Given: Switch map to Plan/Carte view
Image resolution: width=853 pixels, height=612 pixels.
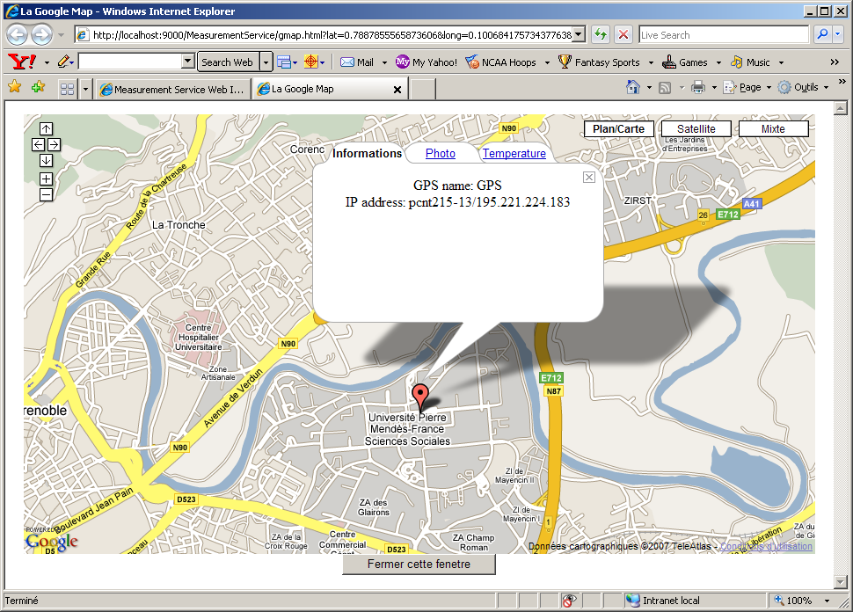Looking at the screenshot, I should [618, 129].
